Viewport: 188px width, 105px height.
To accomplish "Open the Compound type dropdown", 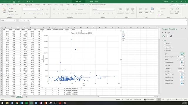I will point(182,62).
